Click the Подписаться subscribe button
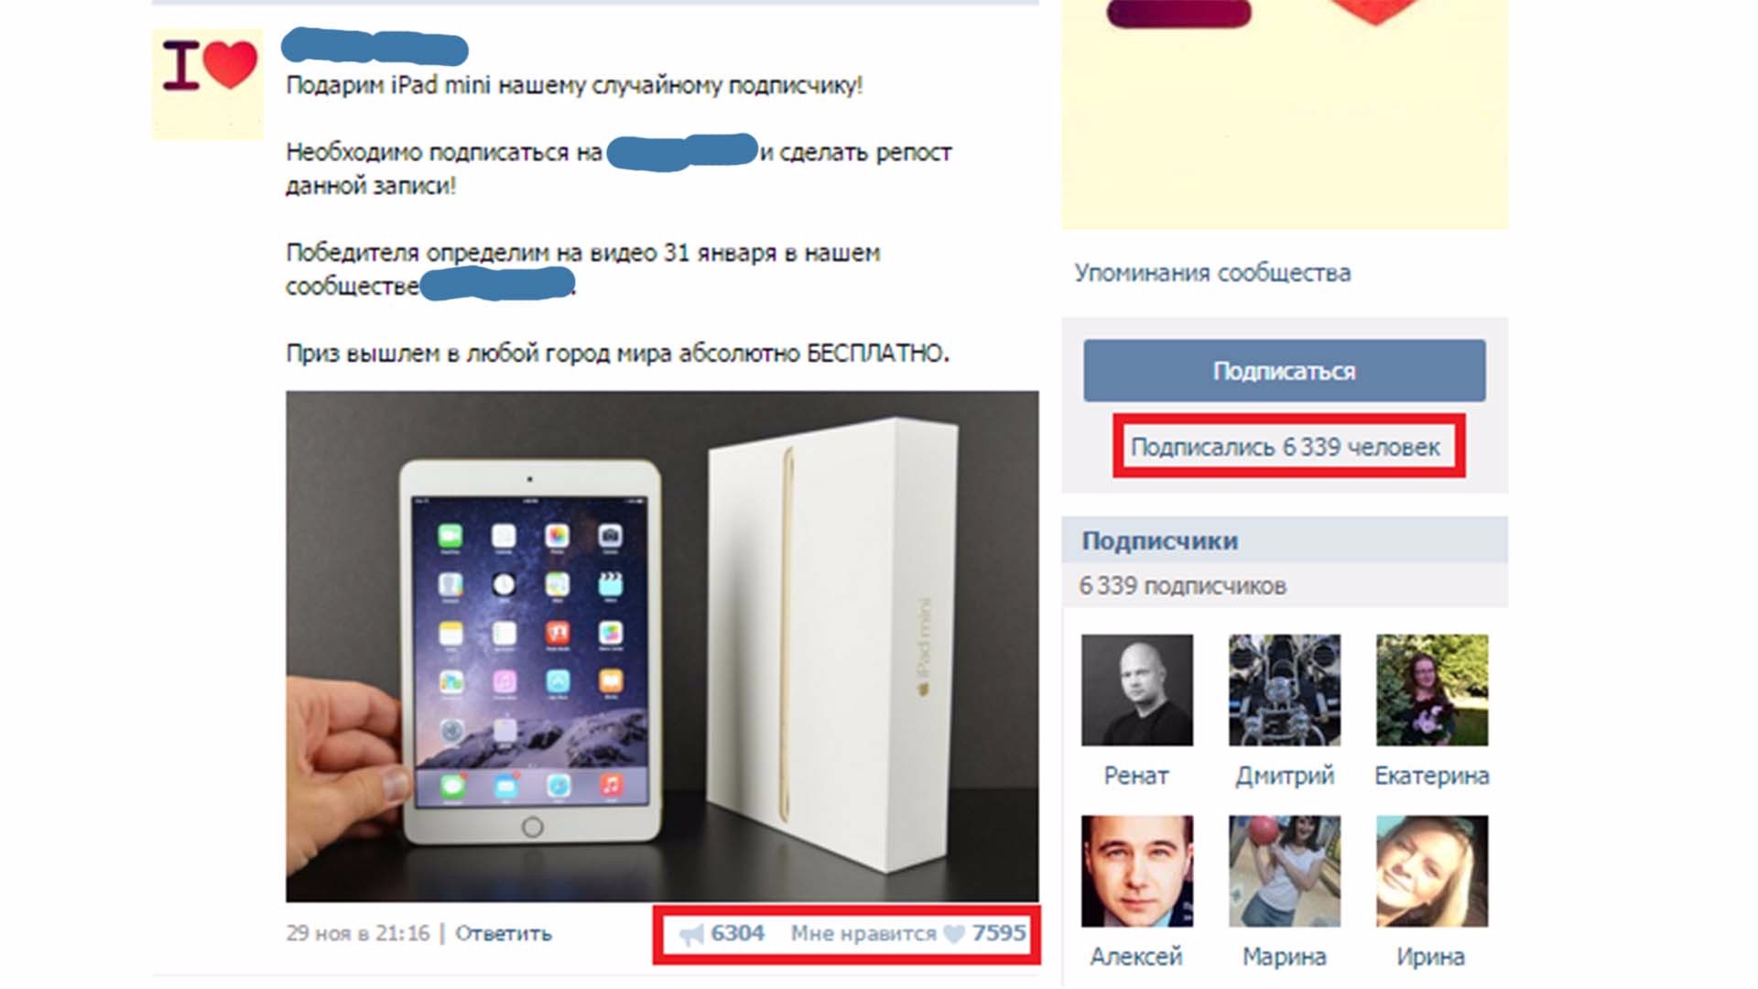The height and width of the screenshot is (989, 1758). pos(1284,371)
